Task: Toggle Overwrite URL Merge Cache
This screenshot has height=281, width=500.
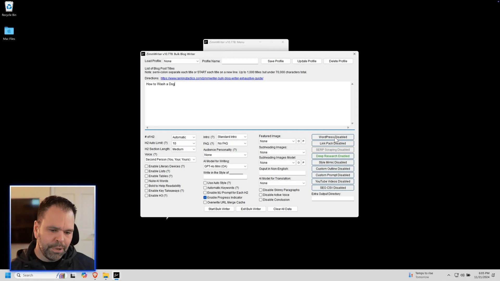Action: 205,202
